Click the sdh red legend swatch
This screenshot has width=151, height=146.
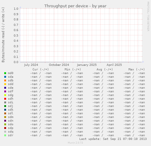(5, 99)
